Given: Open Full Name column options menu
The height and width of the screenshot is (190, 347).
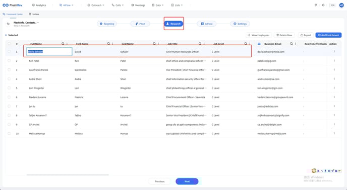Looking at the screenshot, I should [67, 44].
